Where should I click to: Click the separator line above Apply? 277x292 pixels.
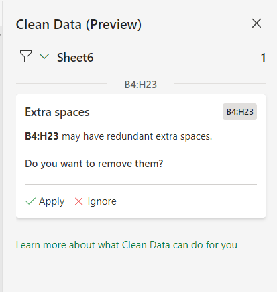tap(141, 185)
